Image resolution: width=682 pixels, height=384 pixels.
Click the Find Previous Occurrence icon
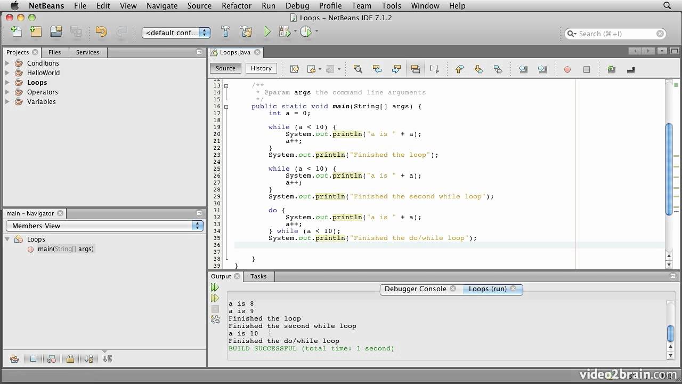coord(377,69)
